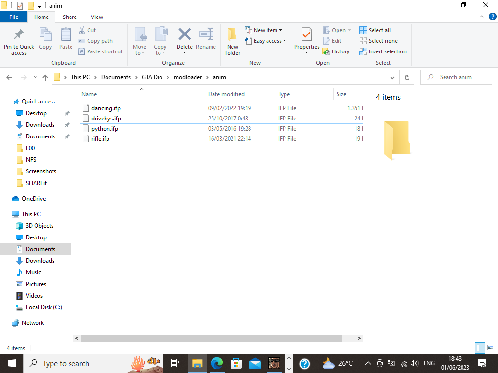Open the Copy to menu
Viewport: 498px width, 373px height.
pos(160,41)
